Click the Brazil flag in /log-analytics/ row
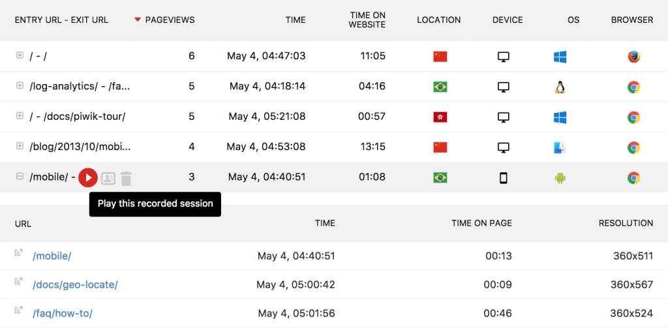The width and height of the screenshot is (668, 330). click(440, 87)
